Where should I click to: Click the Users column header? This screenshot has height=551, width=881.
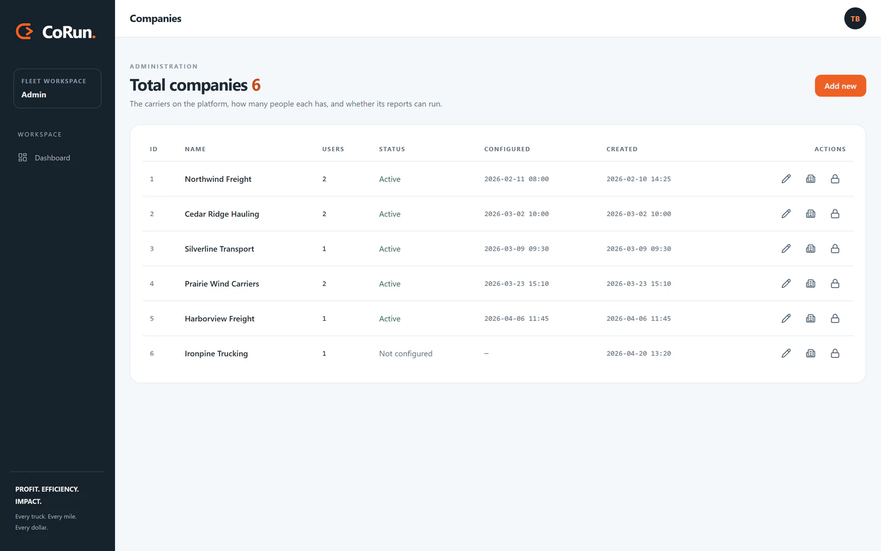click(333, 149)
